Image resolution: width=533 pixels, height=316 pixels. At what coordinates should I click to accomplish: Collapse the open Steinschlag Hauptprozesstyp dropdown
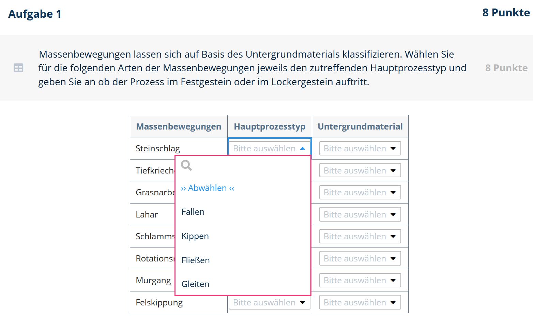click(269, 148)
